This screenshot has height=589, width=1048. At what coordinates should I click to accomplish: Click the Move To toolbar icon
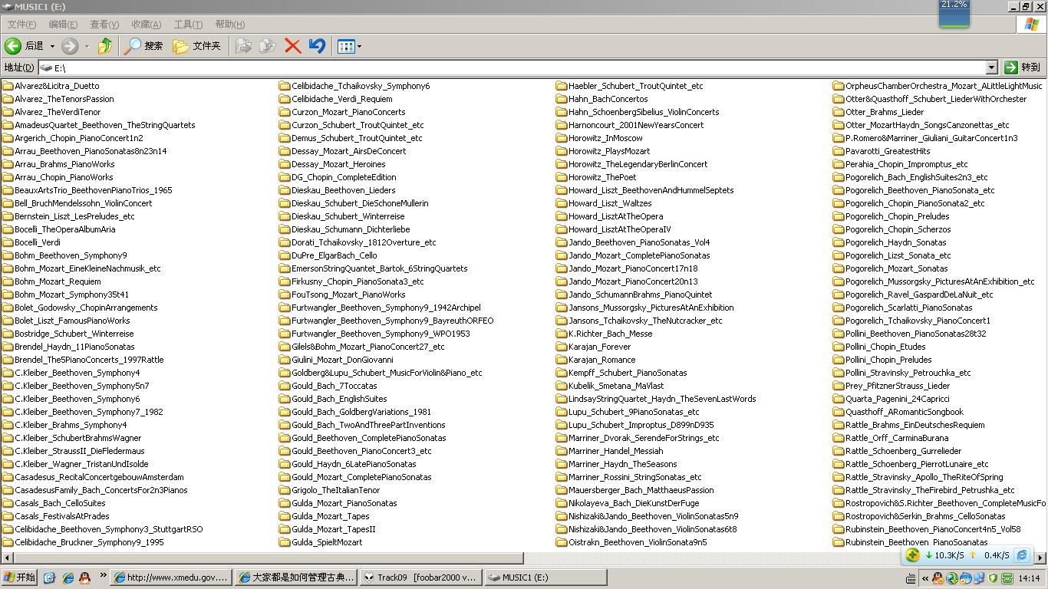(243, 46)
